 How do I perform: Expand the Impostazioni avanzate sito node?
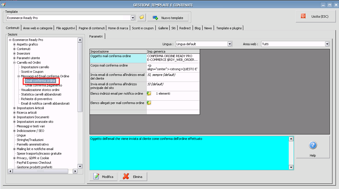click(14, 122)
